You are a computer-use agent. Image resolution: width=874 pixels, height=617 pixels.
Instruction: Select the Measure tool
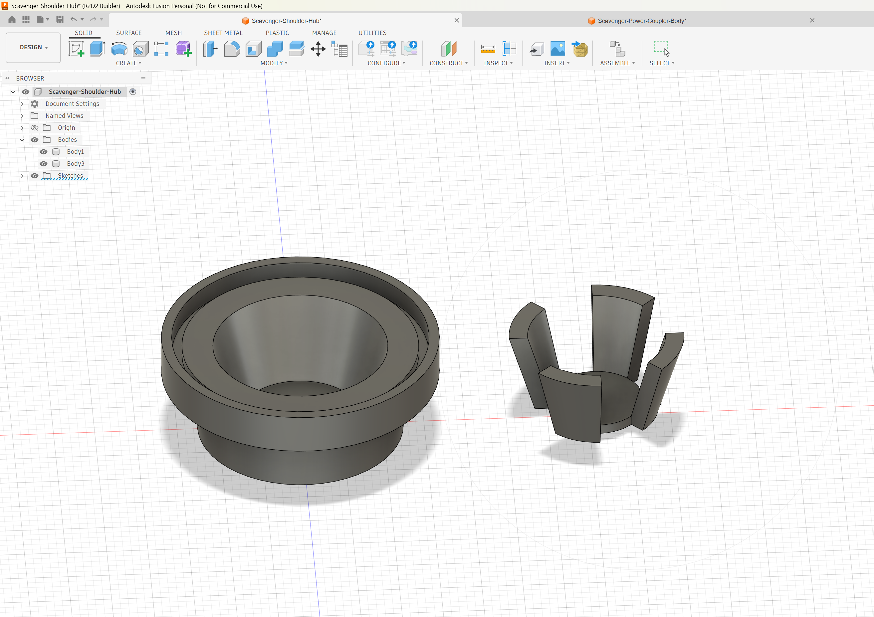tap(488, 49)
